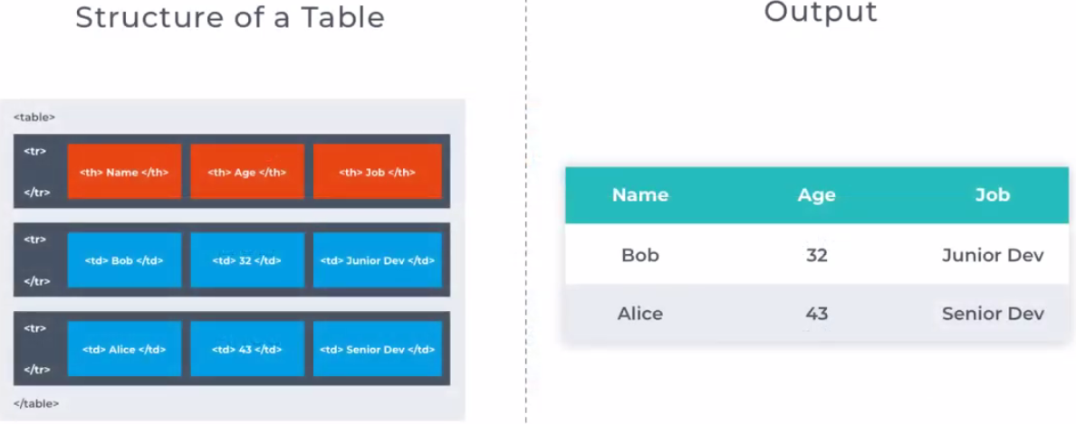
Task: Click the Age header in output table
Action: 816,195
